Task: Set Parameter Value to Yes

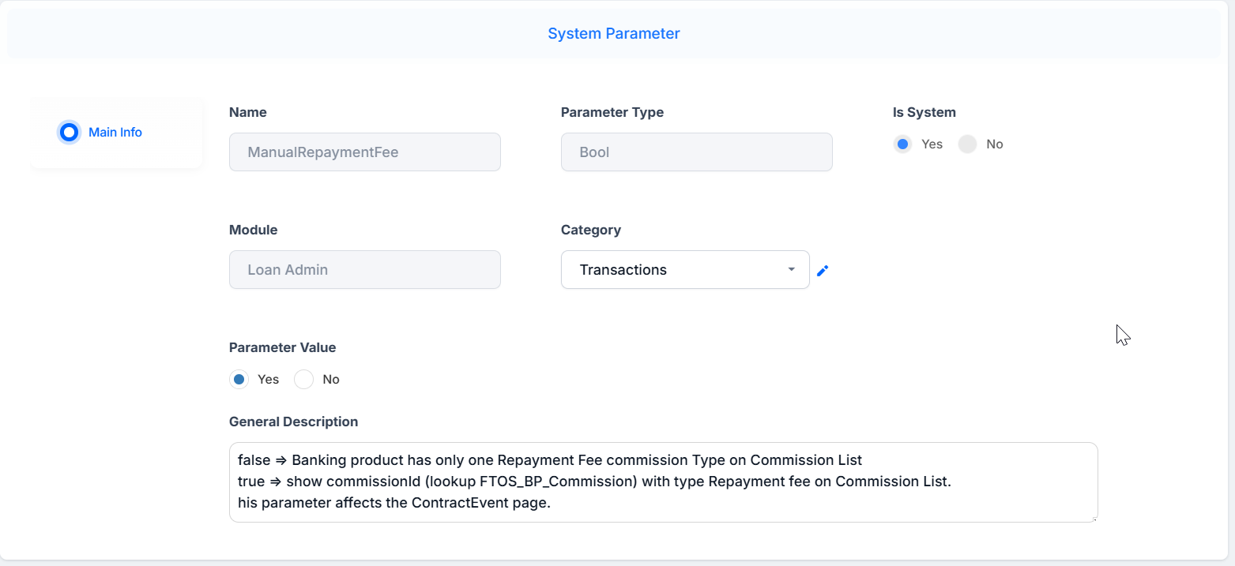Action: pyautogui.click(x=239, y=380)
